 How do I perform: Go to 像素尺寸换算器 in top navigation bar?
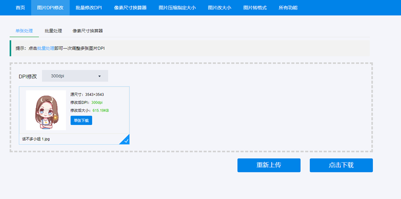coord(130,7)
